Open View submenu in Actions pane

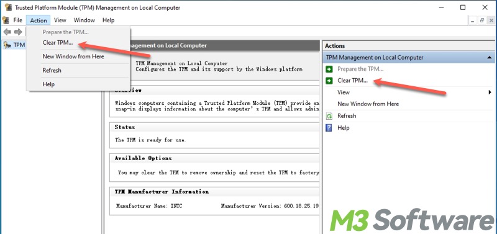tap(344, 92)
